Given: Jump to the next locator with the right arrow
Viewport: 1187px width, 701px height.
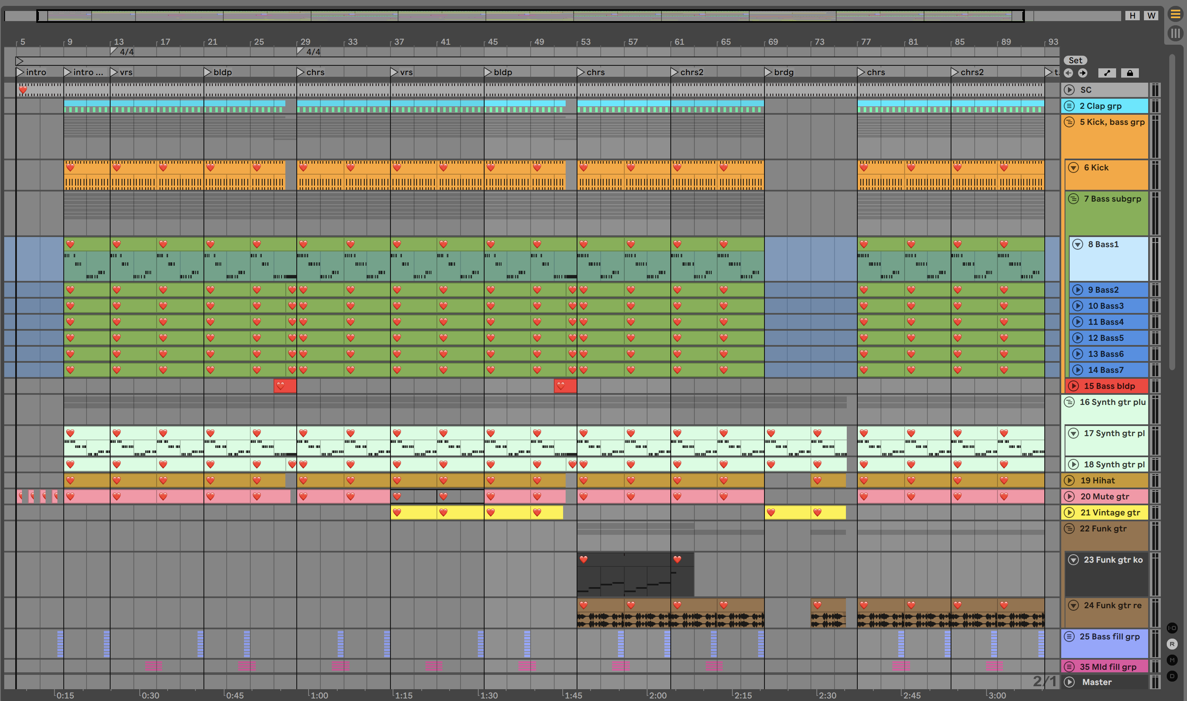Looking at the screenshot, I should [x=1083, y=73].
